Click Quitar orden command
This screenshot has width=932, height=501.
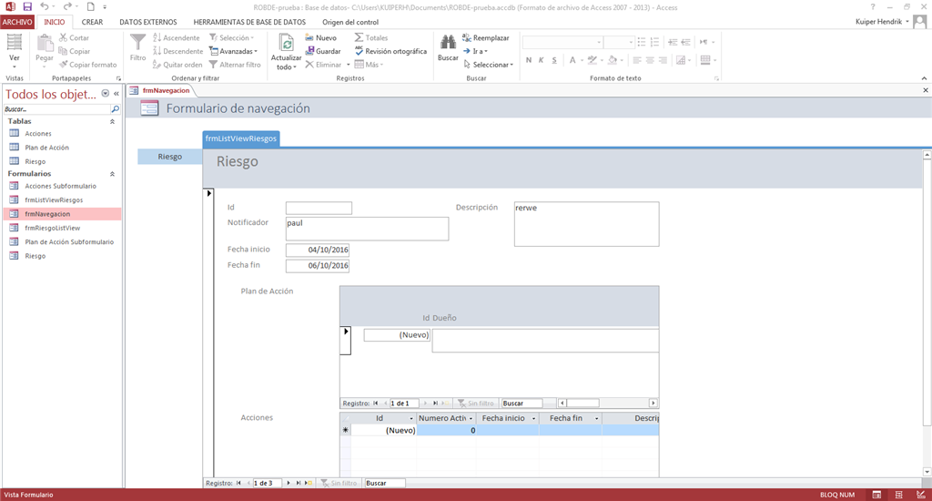pyautogui.click(x=177, y=65)
